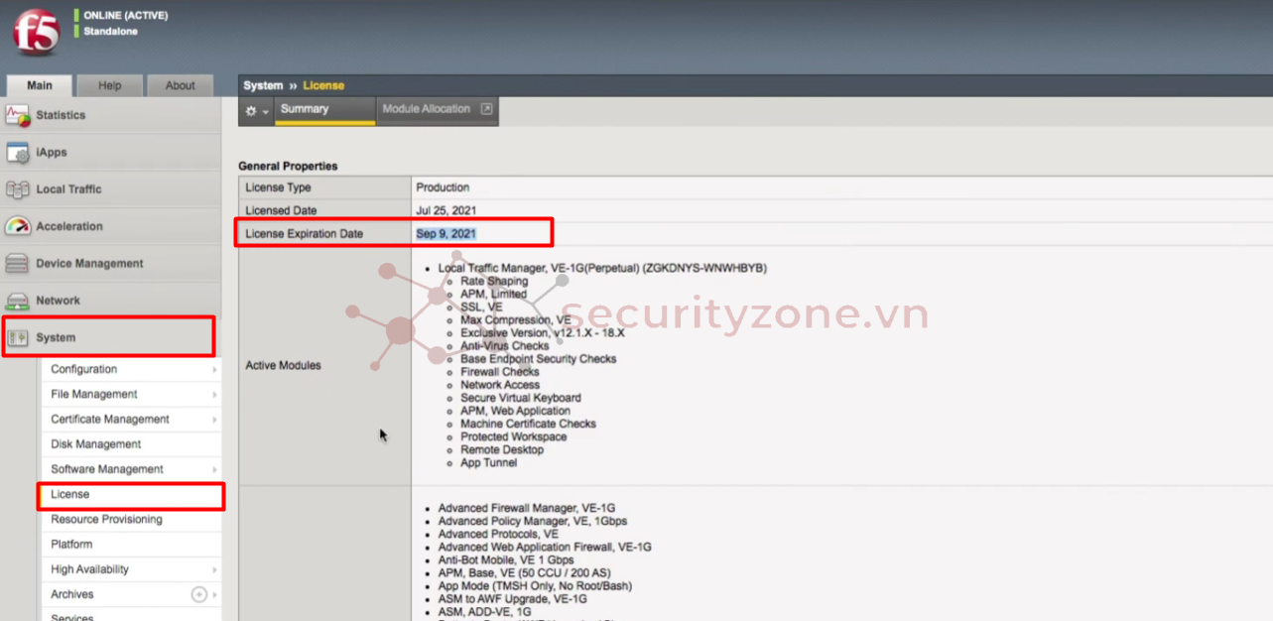This screenshot has height=621, width=1273.
Task: Click the pop-out icon on Module Allocation
Action: click(486, 109)
